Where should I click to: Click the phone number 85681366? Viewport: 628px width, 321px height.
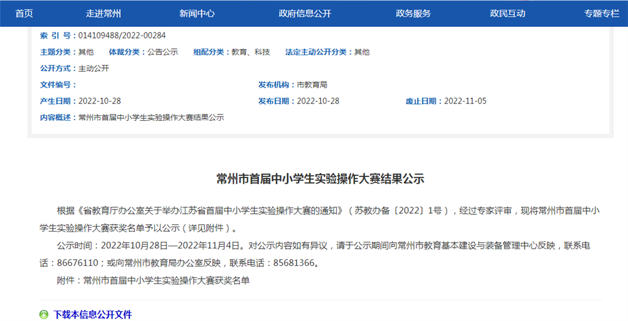click(x=294, y=263)
